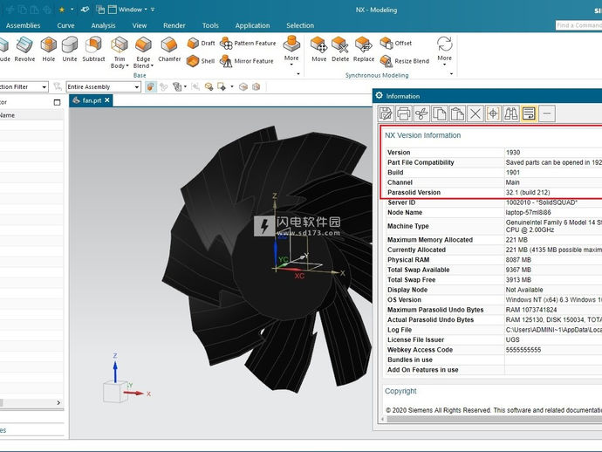The width and height of the screenshot is (602, 452).
Task: Open the Application ribbon tab
Action: pos(253,25)
